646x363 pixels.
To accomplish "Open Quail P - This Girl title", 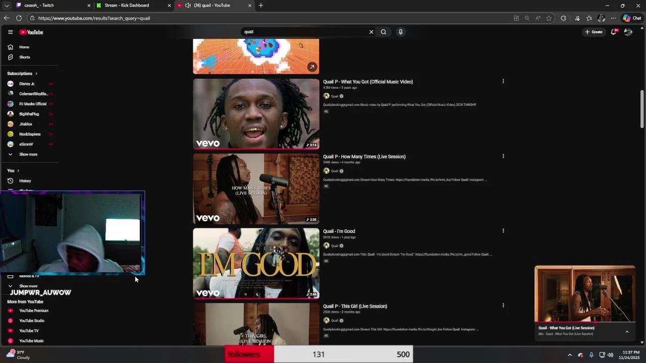I will click(x=355, y=306).
